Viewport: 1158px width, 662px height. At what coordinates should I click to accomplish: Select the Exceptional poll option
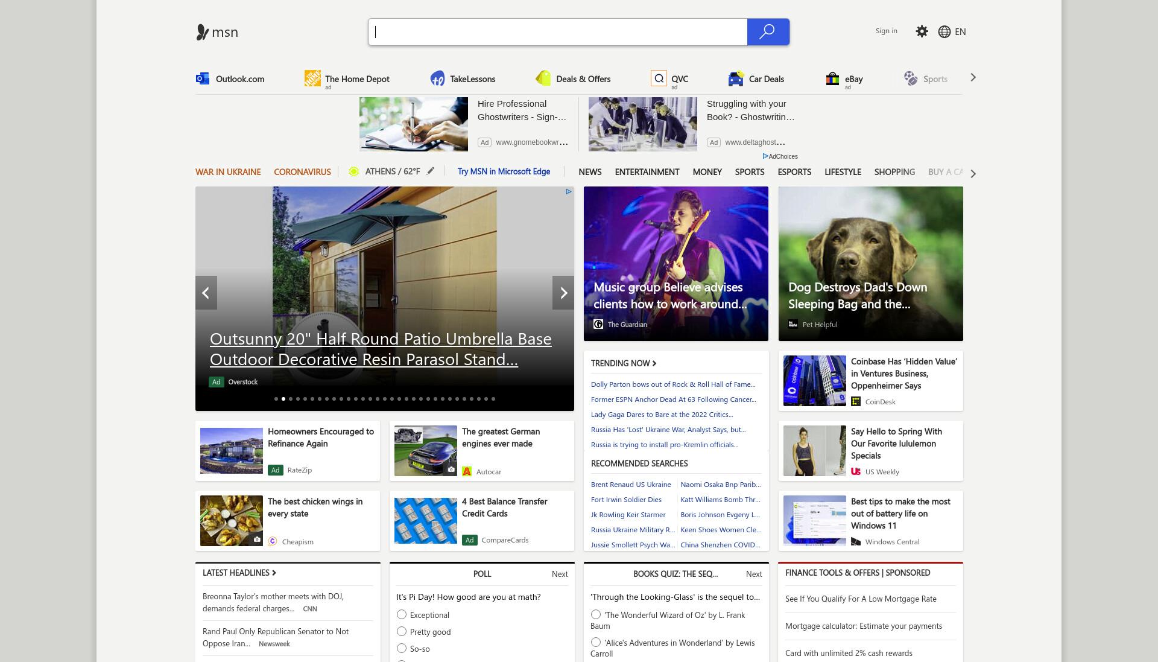point(402,614)
